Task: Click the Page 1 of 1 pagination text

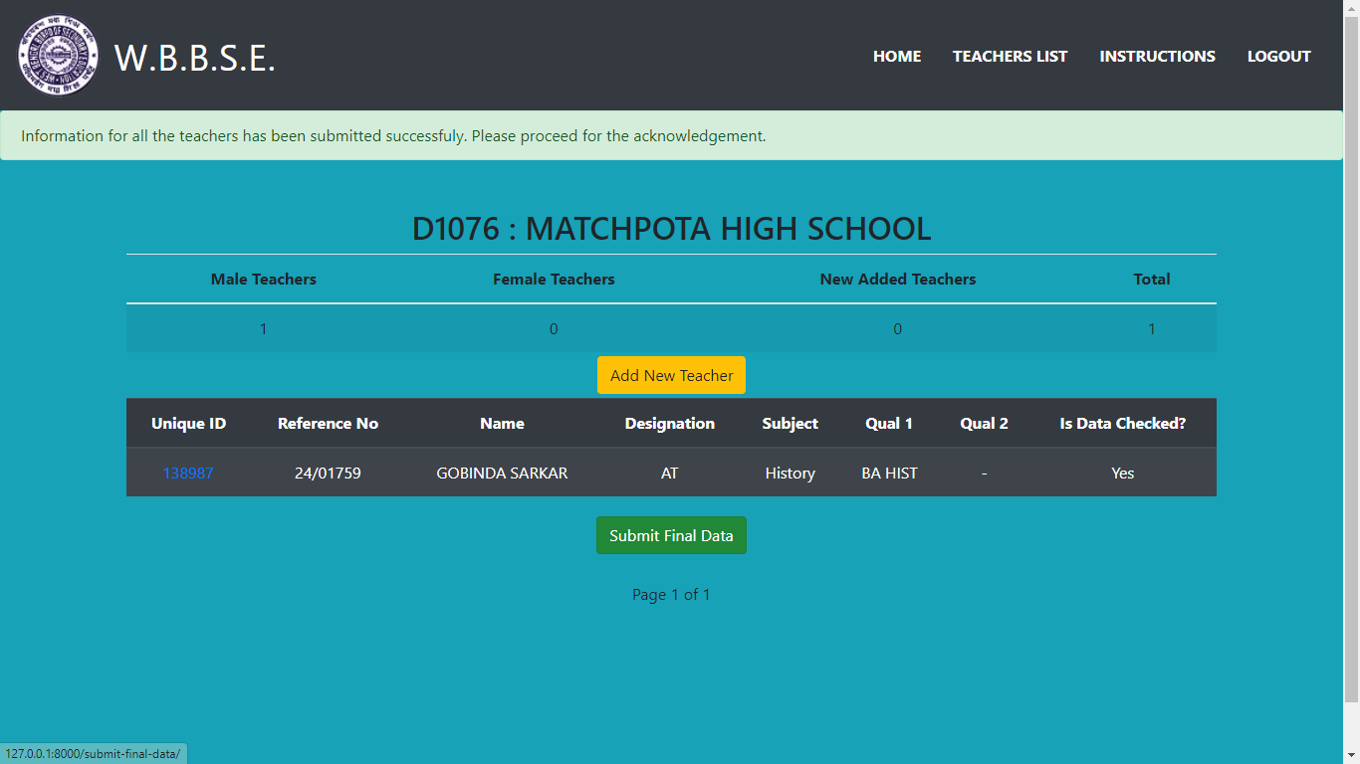Action: pyautogui.click(x=671, y=595)
